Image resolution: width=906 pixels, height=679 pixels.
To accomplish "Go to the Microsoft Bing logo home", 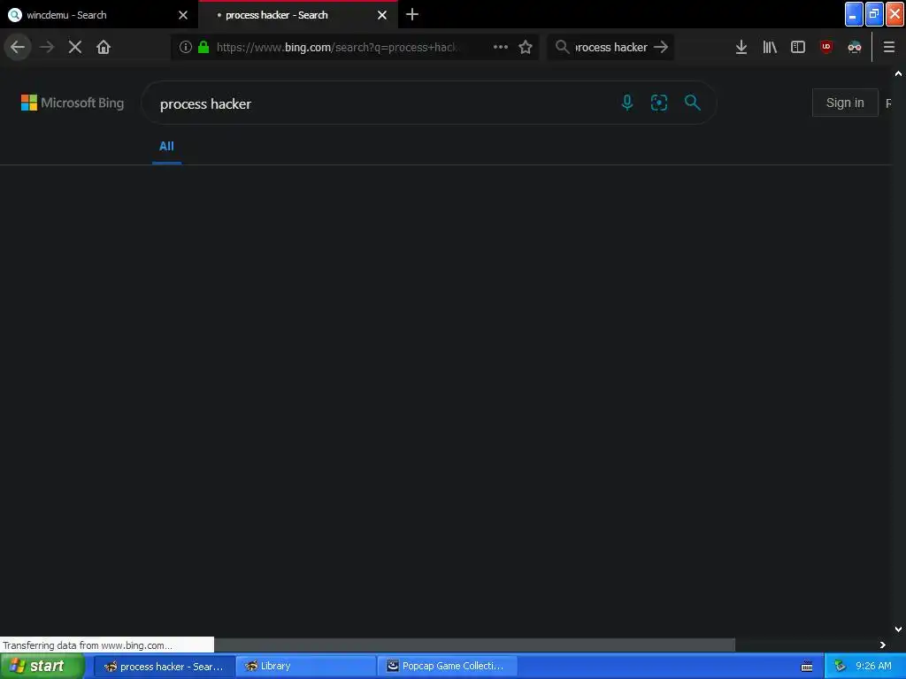I will (x=73, y=103).
